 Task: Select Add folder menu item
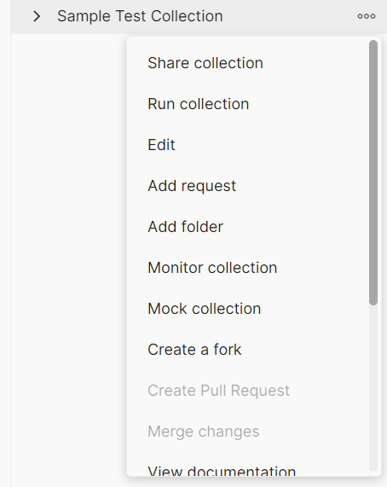click(185, 227)
